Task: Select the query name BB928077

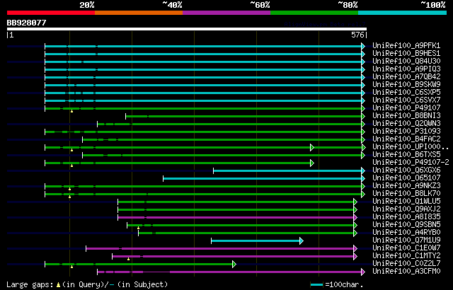Action: tap(27, 23)
